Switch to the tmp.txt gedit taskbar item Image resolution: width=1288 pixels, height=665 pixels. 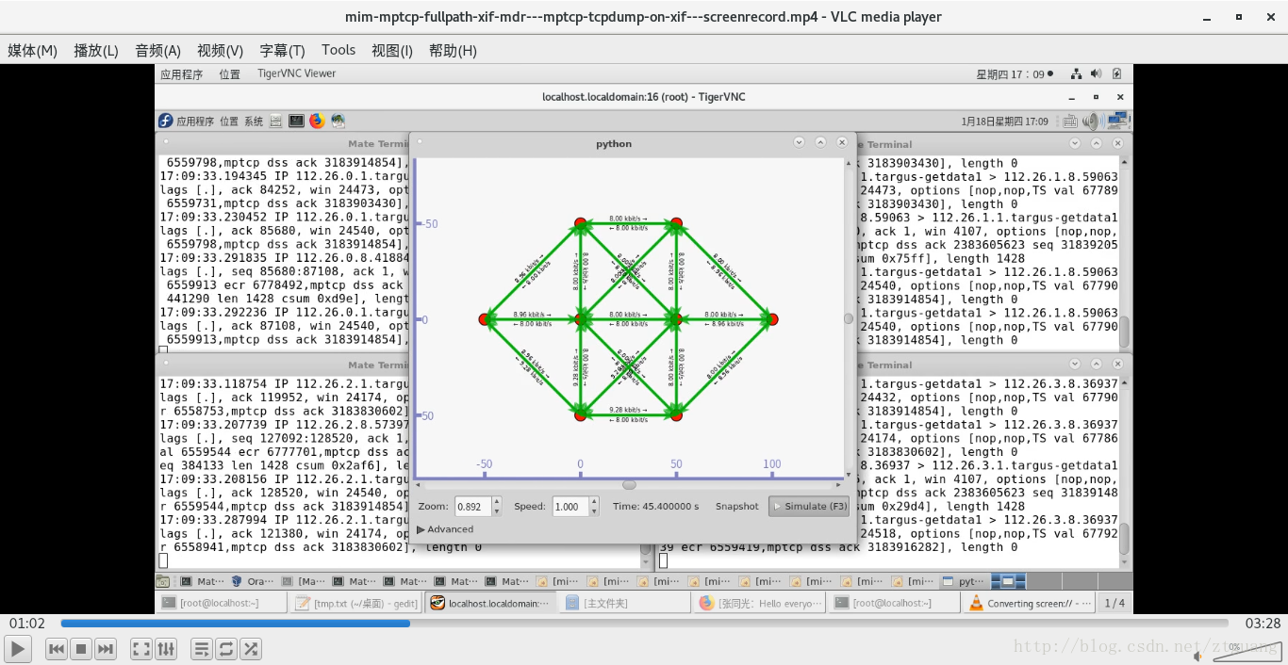click(x=355, y=603)
